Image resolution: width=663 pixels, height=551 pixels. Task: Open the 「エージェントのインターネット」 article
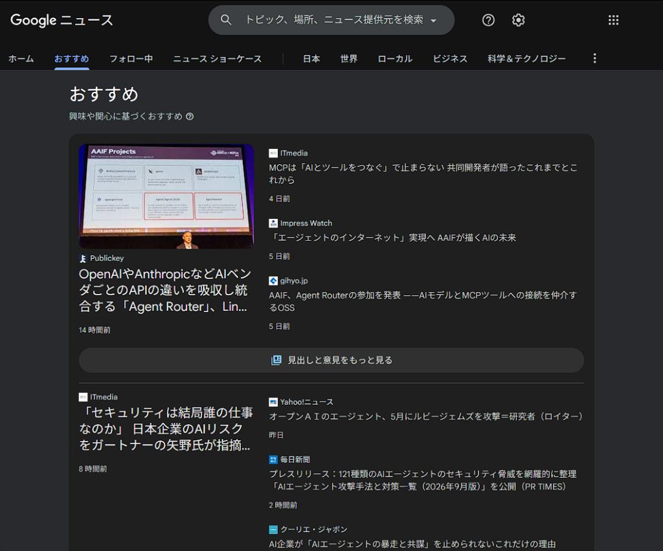coord(392,238)
